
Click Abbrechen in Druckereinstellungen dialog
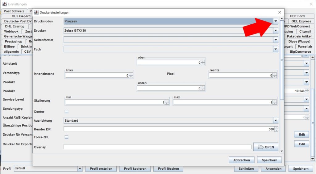(x=241, y=160)
